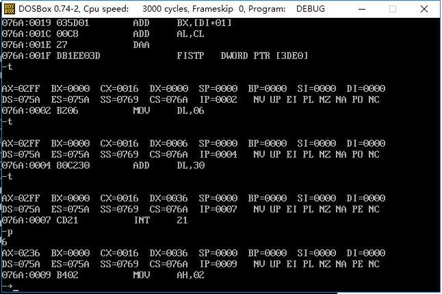Click the DX=0006 register value

point(168,143)
